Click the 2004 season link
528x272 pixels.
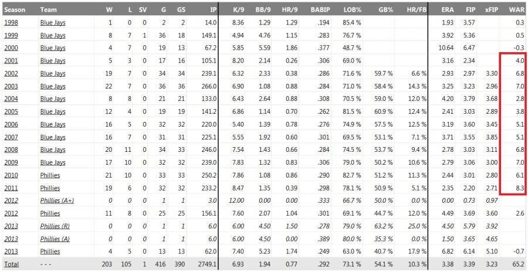point(11,98)
